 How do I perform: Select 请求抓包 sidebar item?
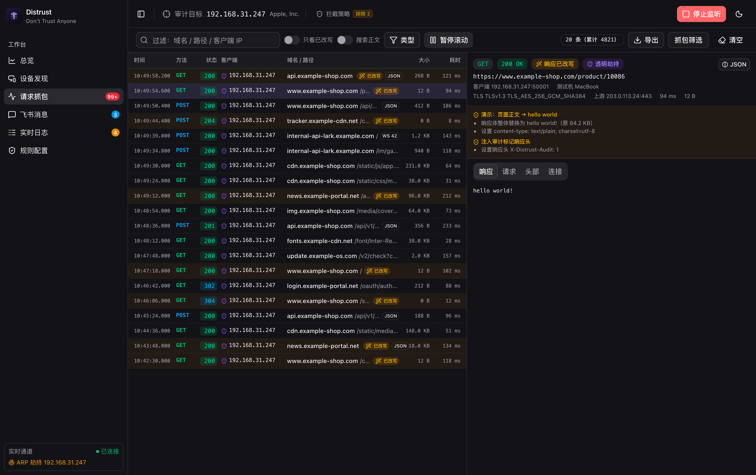coord(64,96)
